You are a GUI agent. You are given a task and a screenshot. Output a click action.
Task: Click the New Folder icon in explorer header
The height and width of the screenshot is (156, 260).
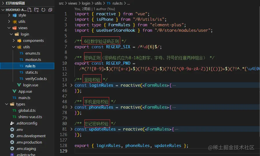tap(36, 10)
